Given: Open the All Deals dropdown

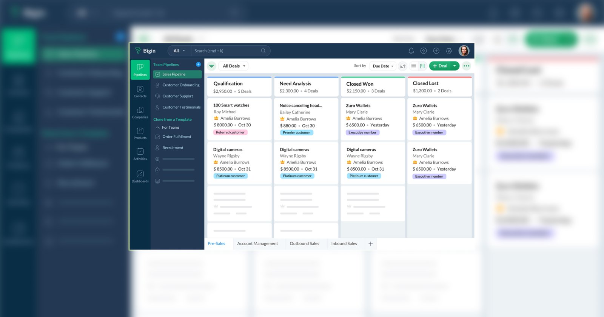Looking at the screenshot, I should tap(234, 66).
